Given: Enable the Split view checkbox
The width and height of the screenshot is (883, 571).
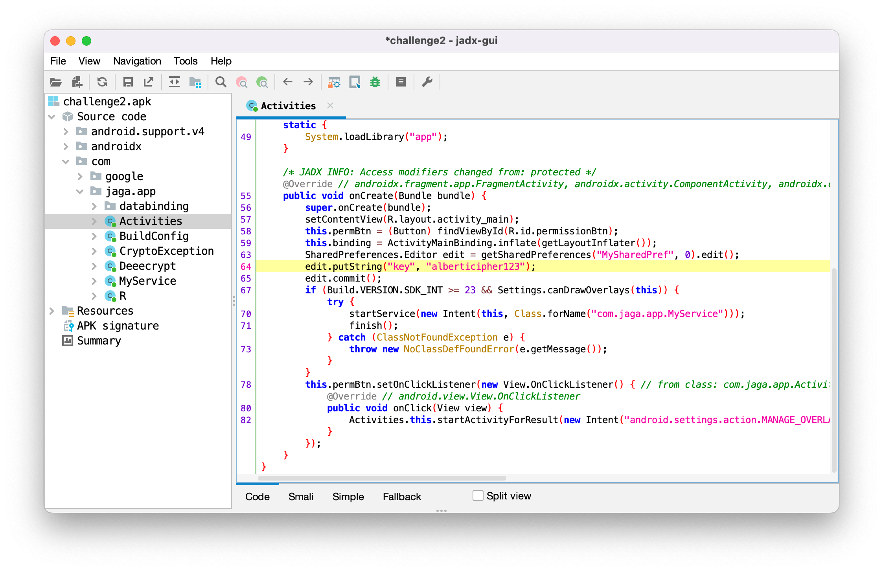Looking at the screenshot, I should click(478, 495).
